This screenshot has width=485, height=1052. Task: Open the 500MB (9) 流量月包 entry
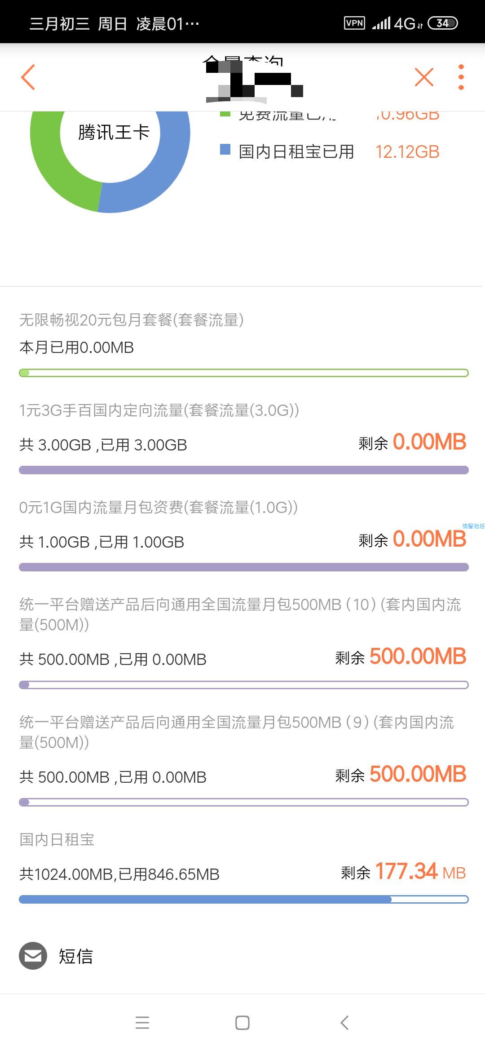[244, 760]
